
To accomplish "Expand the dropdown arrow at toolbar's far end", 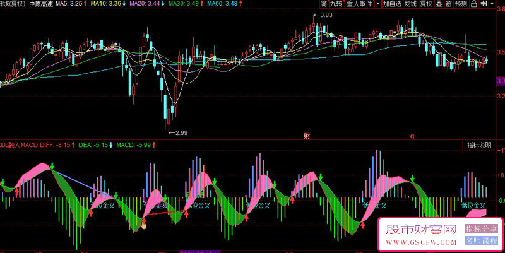I will [x=492, y=4].
